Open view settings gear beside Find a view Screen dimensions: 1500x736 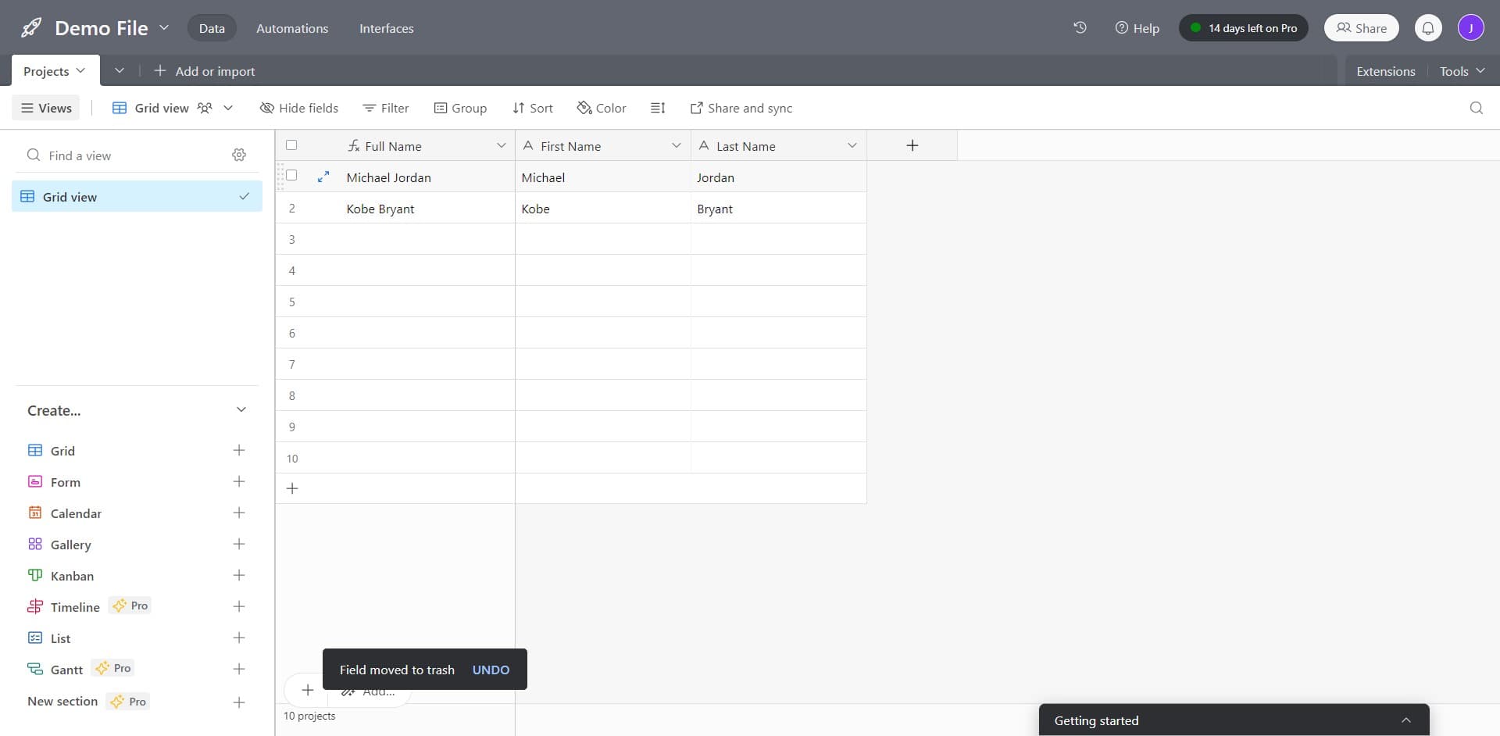click(x=239, y=155)
